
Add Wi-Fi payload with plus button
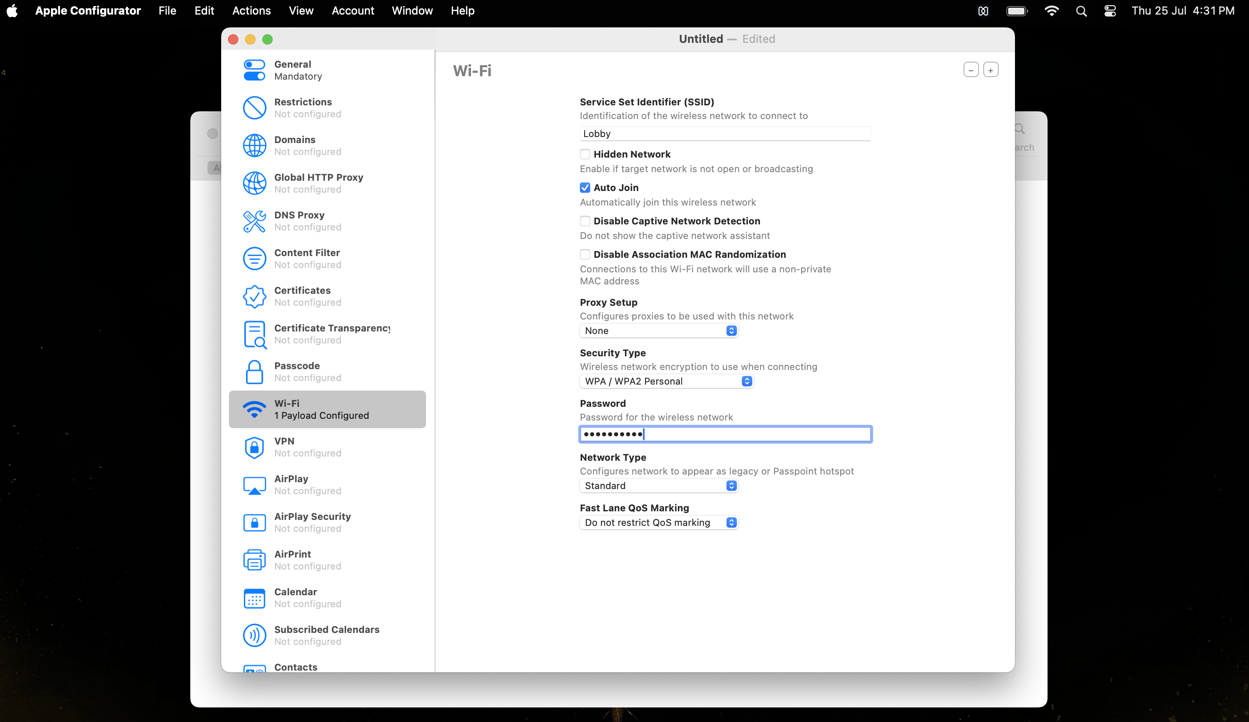[x=990, y=70]
